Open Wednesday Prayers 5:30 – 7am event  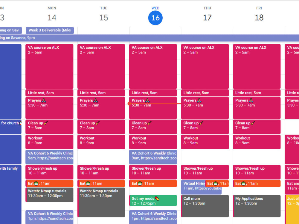153,108
